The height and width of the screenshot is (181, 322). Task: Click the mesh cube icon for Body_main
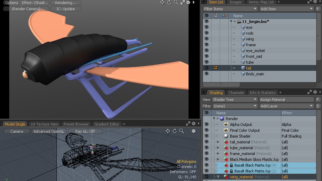tap(243, 74)
